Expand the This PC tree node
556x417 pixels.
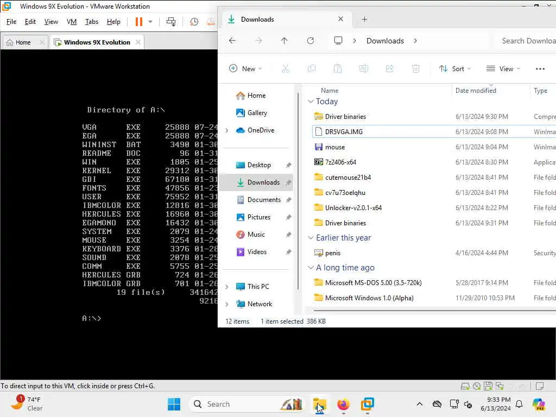[x=227, y=287]
